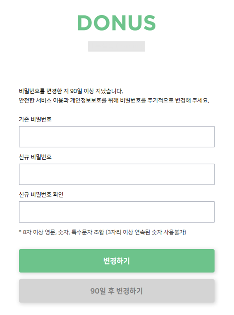Click the 신규 비밀번호 확인 label text
This screenshot has width=234, height=315.
coord(41,195)
